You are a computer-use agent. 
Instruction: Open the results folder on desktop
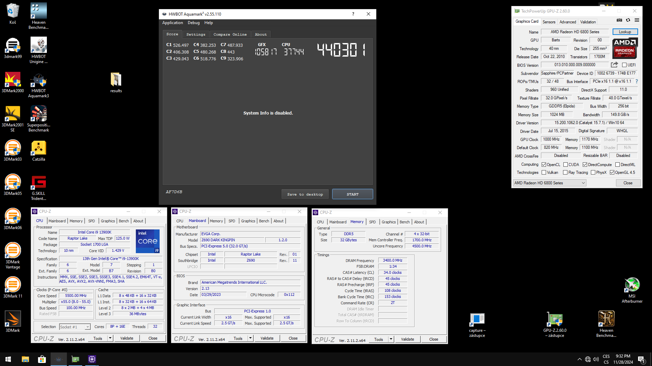116,82
